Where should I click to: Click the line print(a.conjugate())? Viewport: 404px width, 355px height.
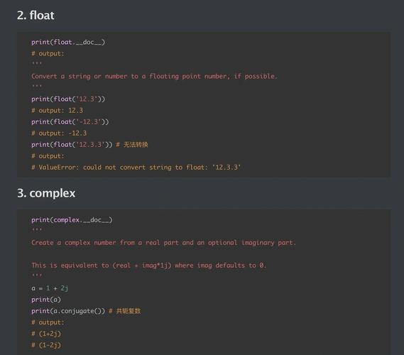(x=68, y=311)
